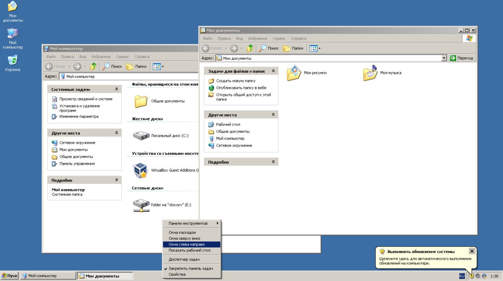
Task: Collapse System Tasks panel in My Computer
Action: pyautogui.click(x=116, y=89)
